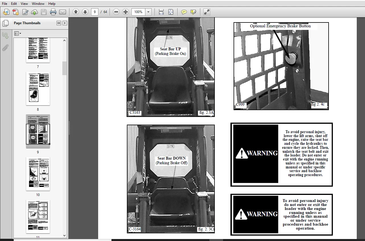Click the thumbnails panel scrollbar thumb
Screen dimensions: 365x241
click(x=64, y=68)
